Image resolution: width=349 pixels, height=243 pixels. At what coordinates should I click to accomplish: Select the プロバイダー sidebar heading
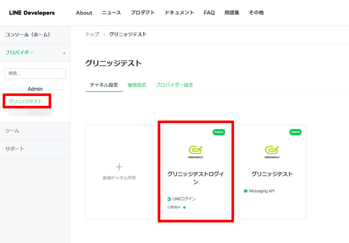(19, 52)
